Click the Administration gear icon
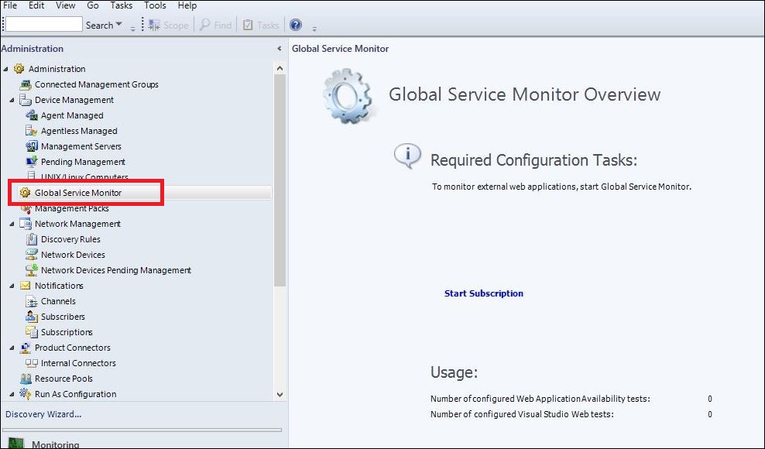 click(19, 69)
